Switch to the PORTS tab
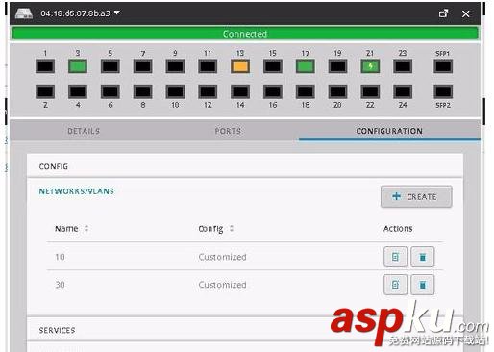494x352 pixels. [228, 131]
